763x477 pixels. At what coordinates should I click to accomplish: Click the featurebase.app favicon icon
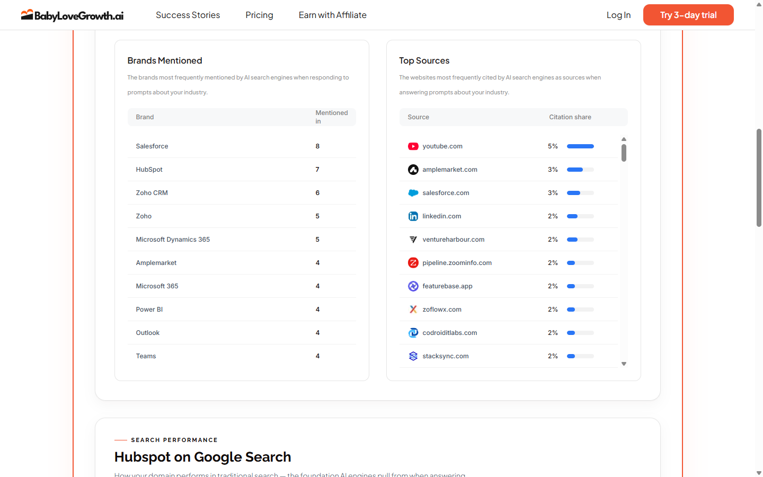(x=413, y=286)
